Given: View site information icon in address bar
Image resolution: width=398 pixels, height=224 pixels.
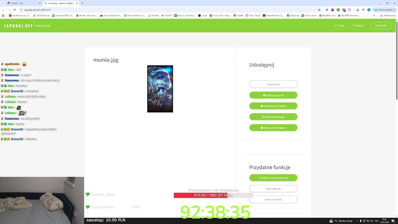Looking at the screenshot, I should (21, 10).
